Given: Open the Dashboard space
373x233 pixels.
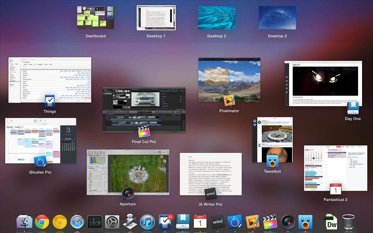Looking at the screenshot, I should [x=96, y=18].
